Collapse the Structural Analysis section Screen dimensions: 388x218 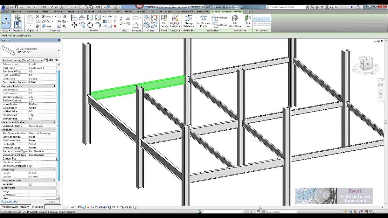[x=55, y=180]
